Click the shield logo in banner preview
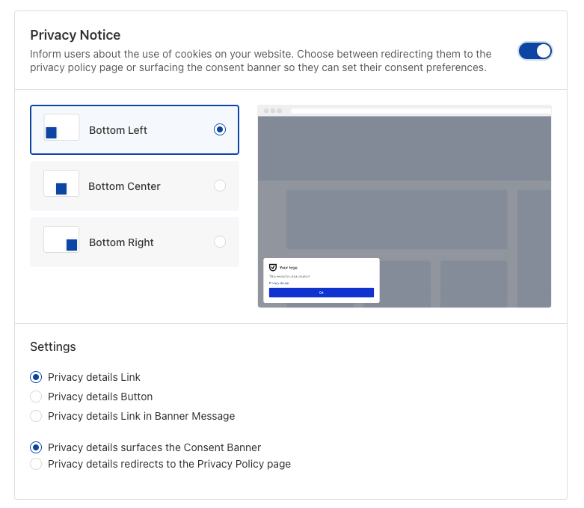584x508 pixels. [x=273, y=267]
